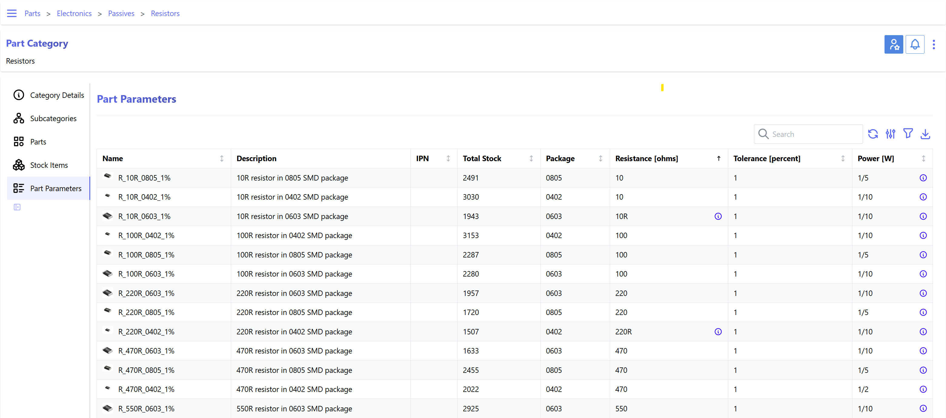Open the column selection sliders icon
Viewport: 946px width, 418px height.
point(890,134)
